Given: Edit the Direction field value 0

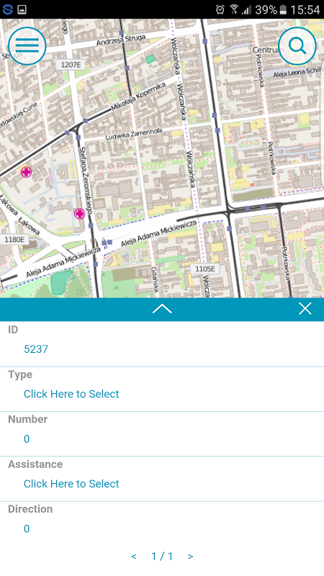Looking at the screenshot, I should 27,528.
